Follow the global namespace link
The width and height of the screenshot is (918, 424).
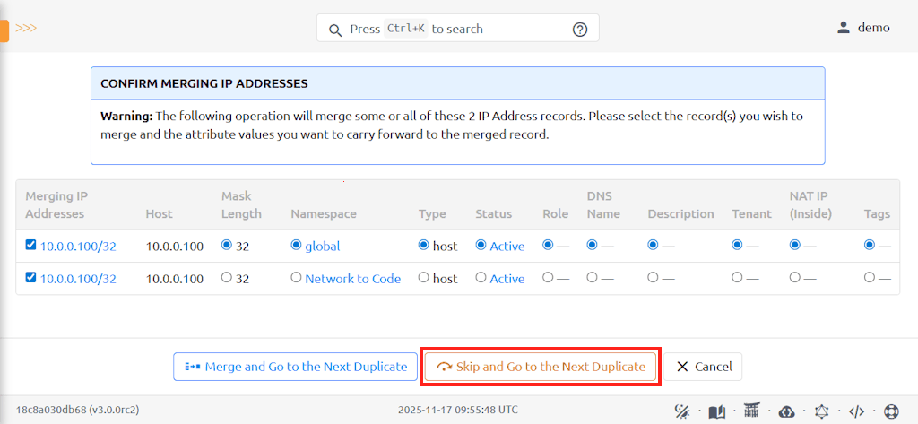322,246
